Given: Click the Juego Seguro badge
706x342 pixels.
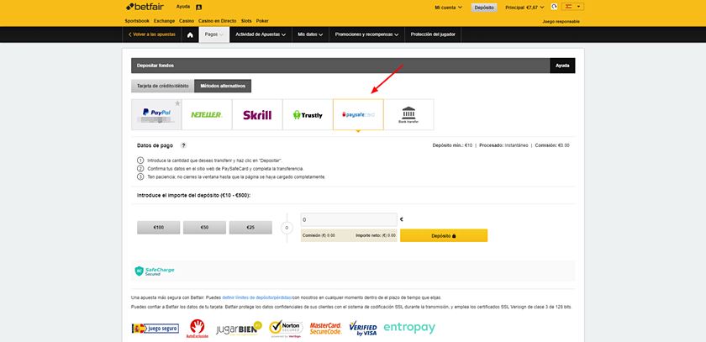Looking at the screenshot, I should [155, 328].
